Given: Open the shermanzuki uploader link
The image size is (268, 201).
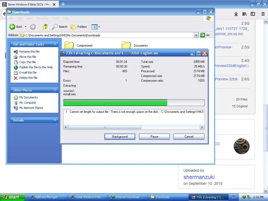Looking at the screenshot, I should (199, 177).
